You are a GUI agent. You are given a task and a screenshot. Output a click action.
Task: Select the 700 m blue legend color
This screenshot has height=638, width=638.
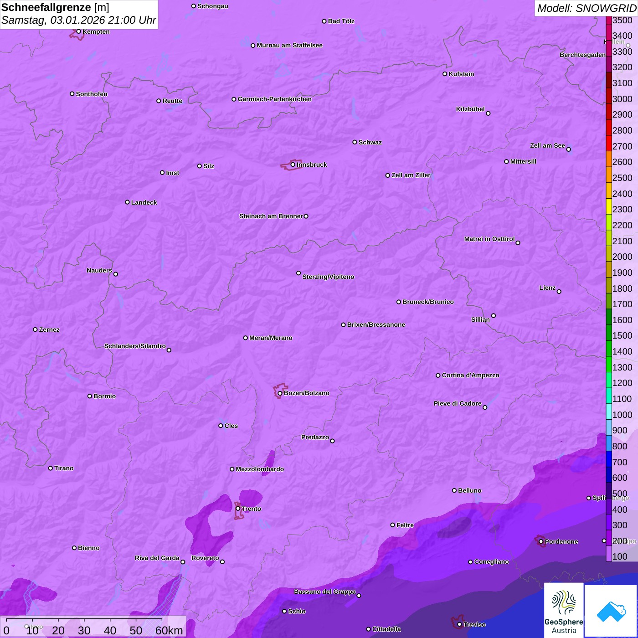point(609,459)
